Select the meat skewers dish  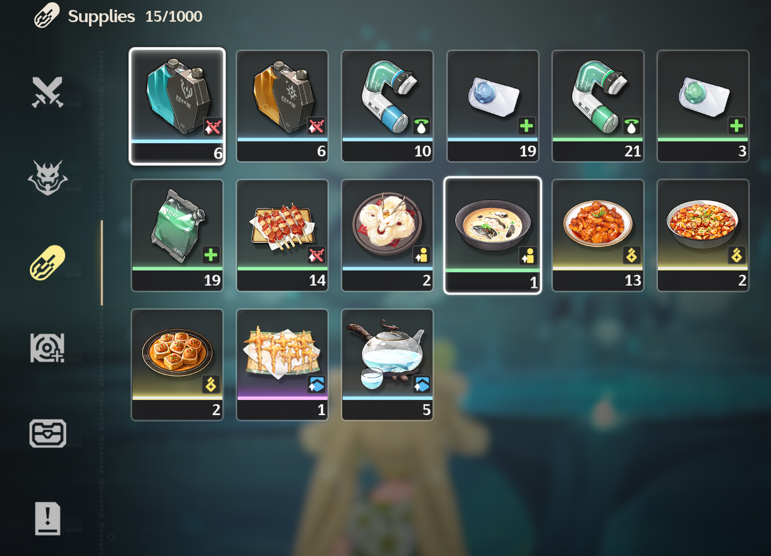coord(282,235)
